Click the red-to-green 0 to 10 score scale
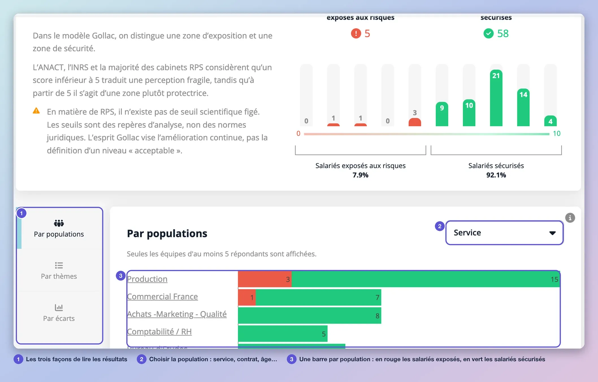The width and height of the screenshot is (598, 382). pos(427,134)
